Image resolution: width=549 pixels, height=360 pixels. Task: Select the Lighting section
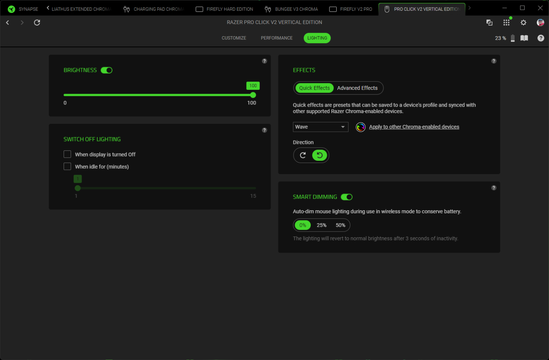click(x=317, y=38)
